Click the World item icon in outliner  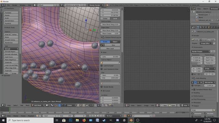coord(197,17)
